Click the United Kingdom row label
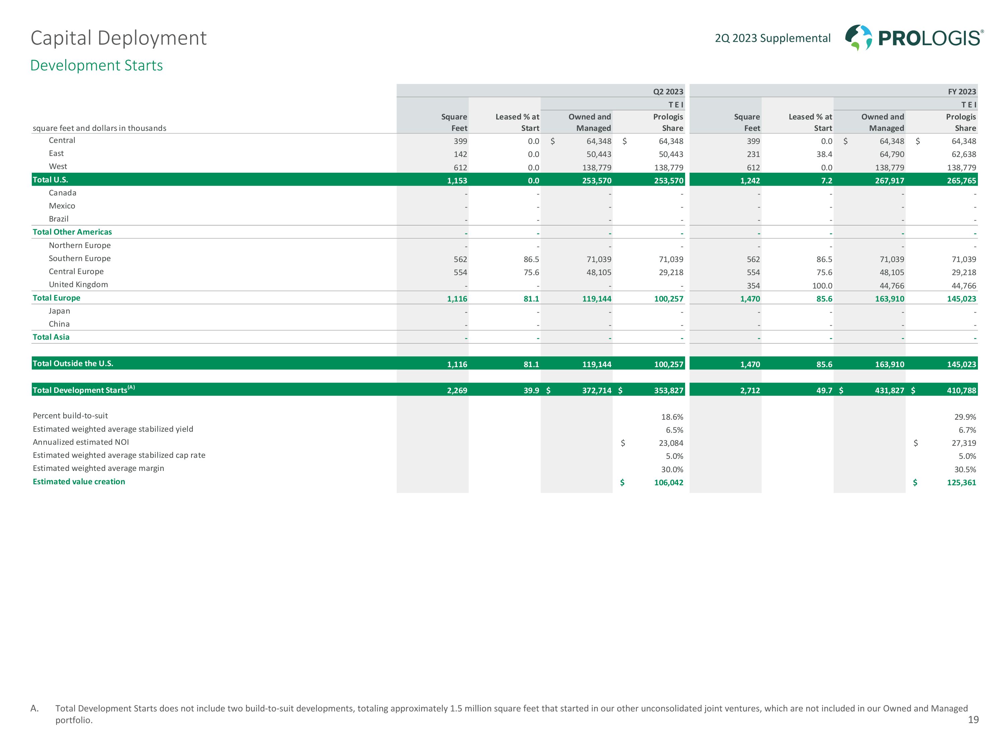This screenshot has height=753, width=1004. (x=78, y=284)
